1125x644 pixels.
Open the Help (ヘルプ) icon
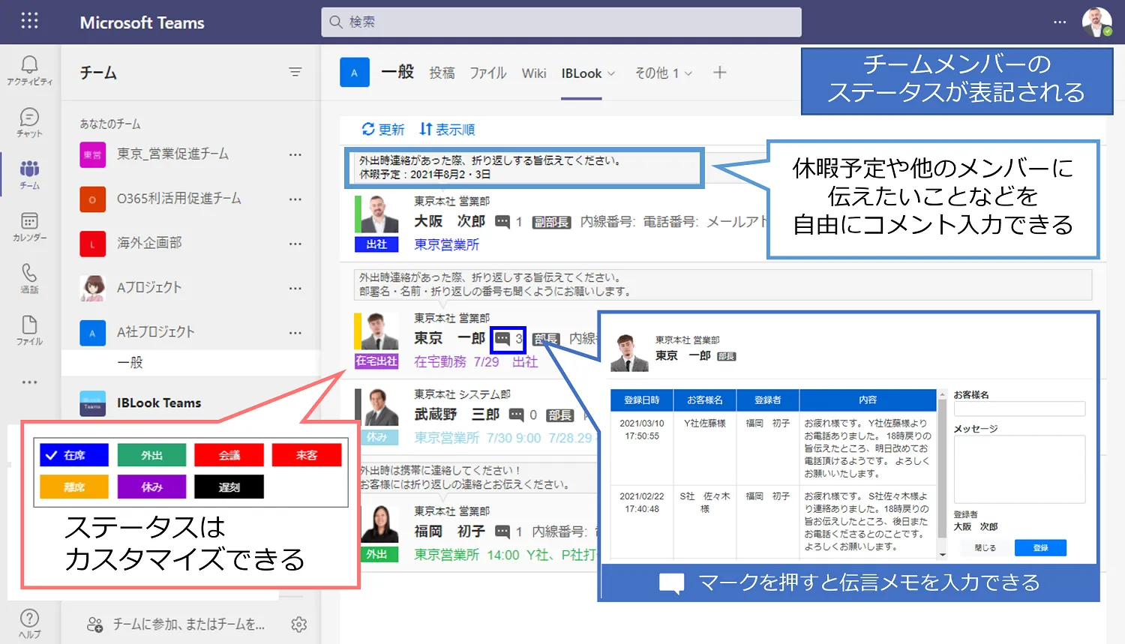pyautogui.click(x=29, y=623)
